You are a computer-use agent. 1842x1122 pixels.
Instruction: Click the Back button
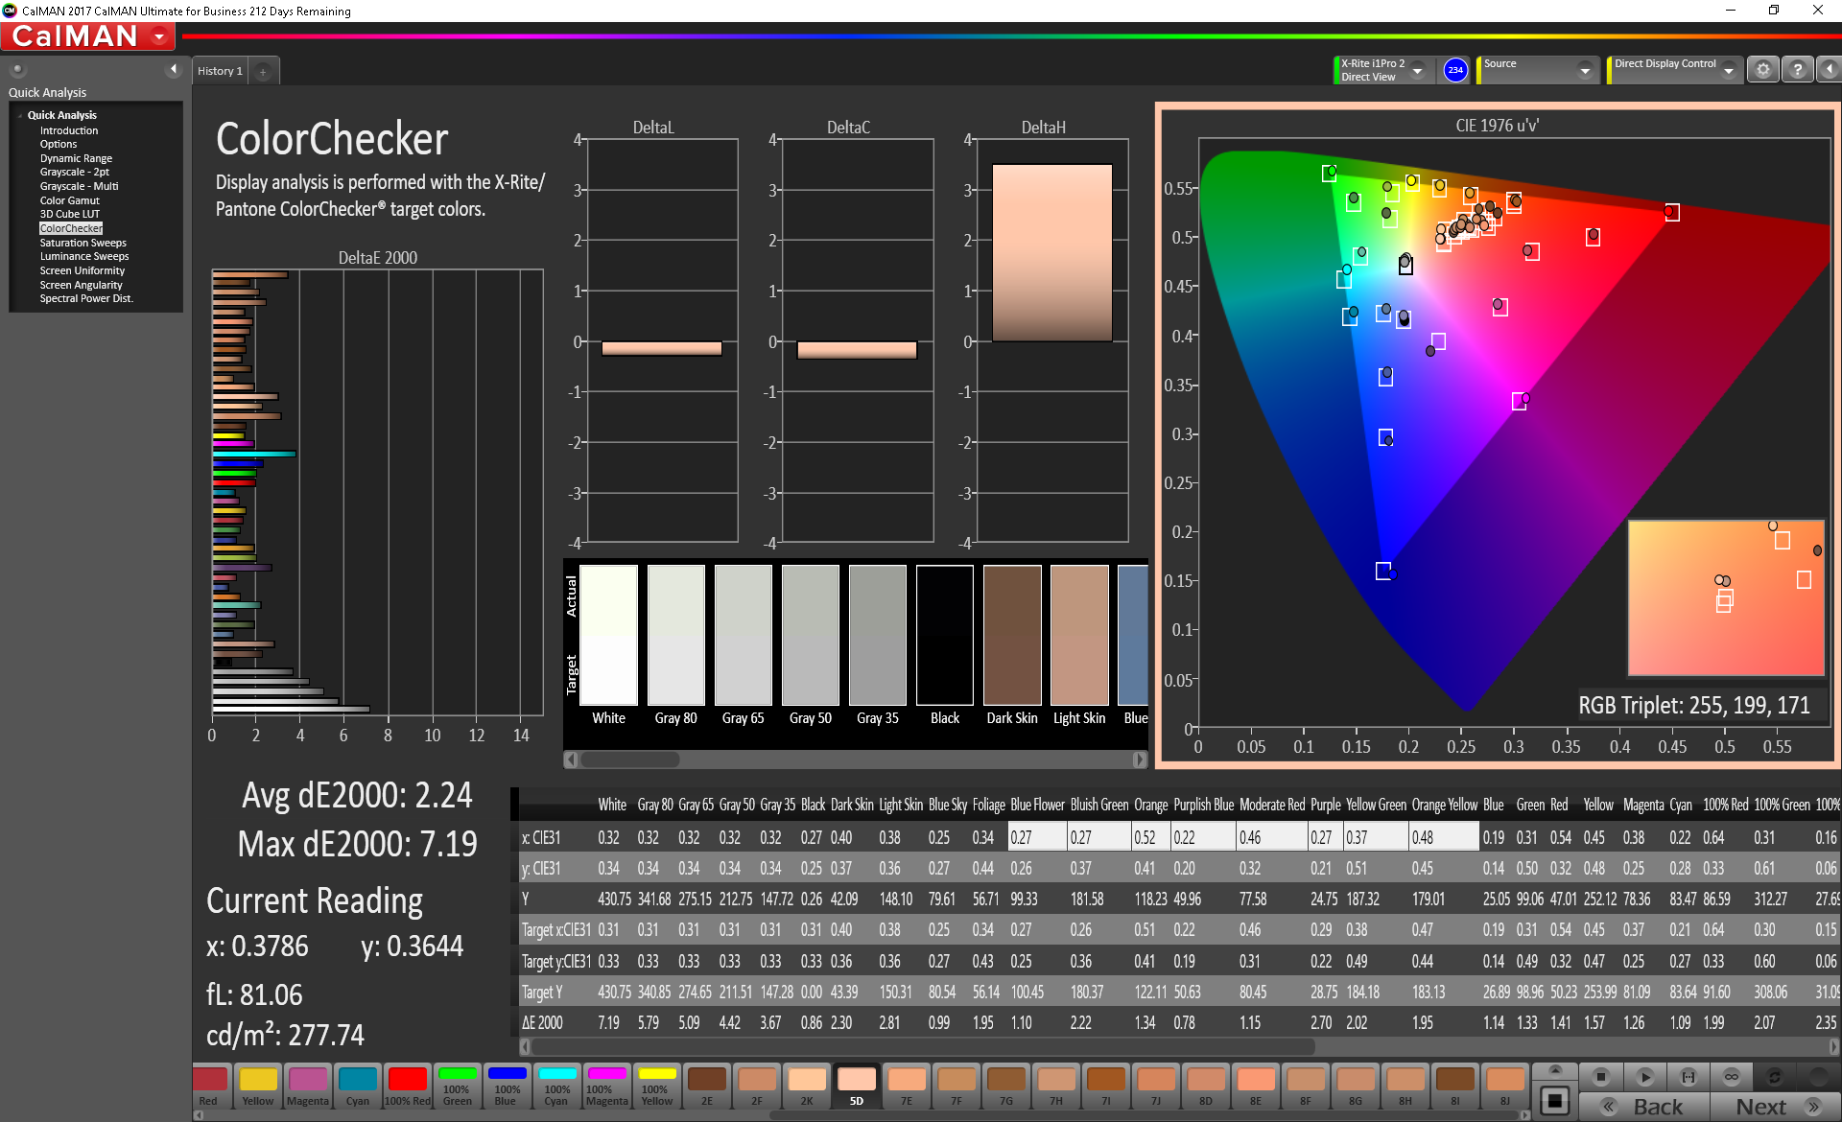click(x=1644, y=1107)
